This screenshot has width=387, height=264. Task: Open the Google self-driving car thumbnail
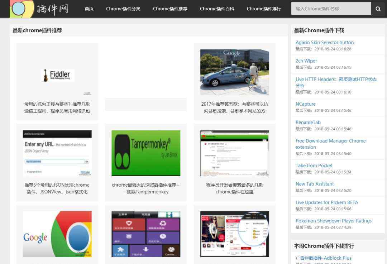click(x=235, y=72)
